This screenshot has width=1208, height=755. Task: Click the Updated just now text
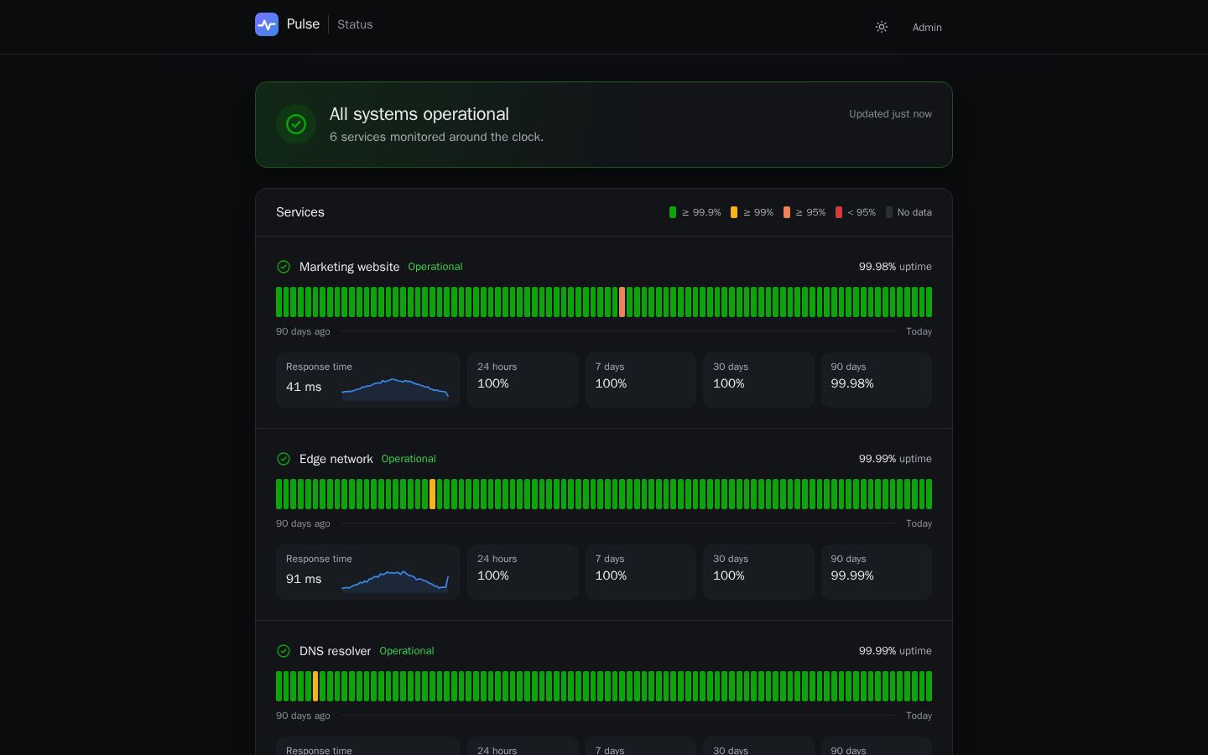coord(890,114)
